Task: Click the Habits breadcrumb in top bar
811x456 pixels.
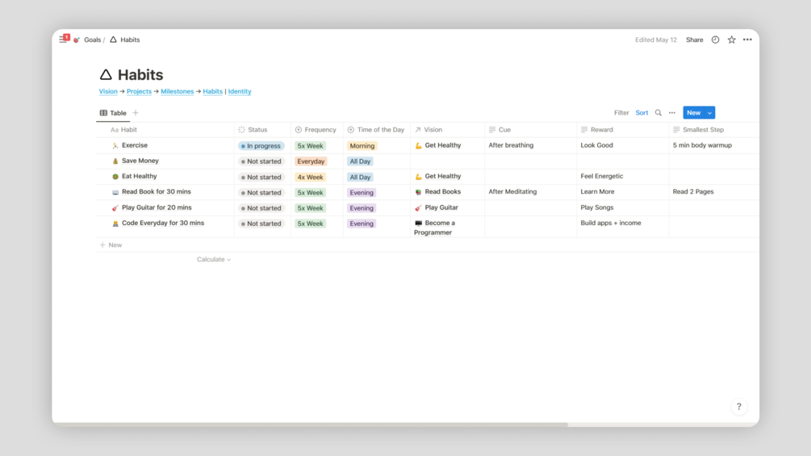Action: [x=130, y=40]
